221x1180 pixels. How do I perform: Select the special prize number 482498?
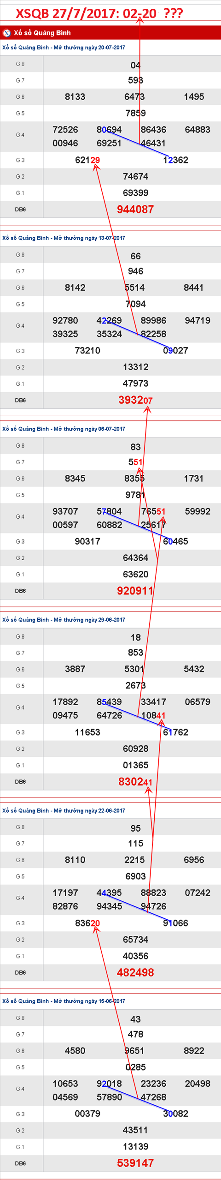pos(135,972)
